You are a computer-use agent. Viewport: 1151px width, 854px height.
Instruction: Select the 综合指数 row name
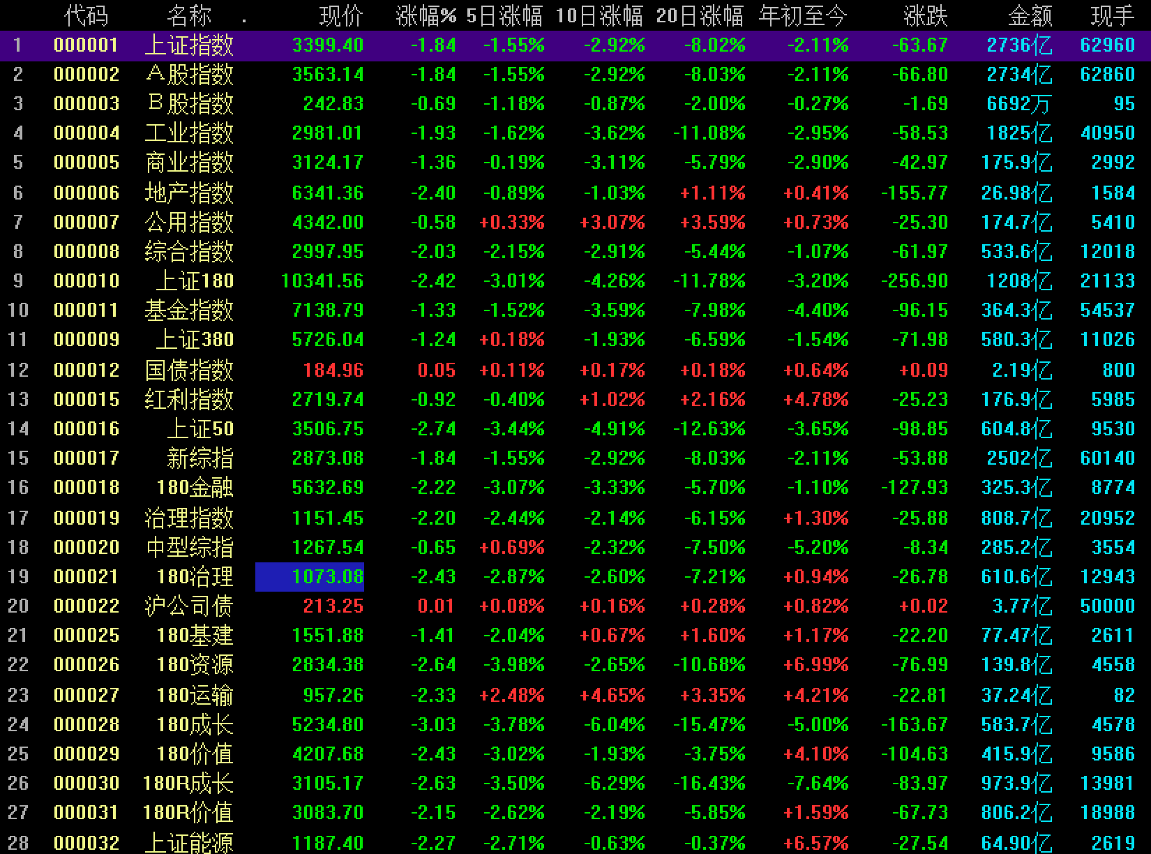point(189,252)
